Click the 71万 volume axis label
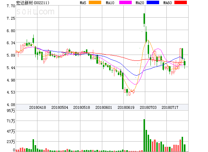The image size is (208, 152). [11, 121]
